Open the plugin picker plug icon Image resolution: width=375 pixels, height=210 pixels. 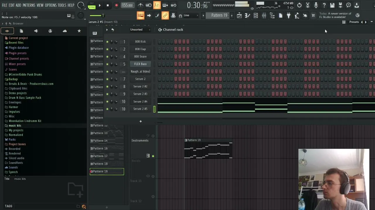click(289, 15)
